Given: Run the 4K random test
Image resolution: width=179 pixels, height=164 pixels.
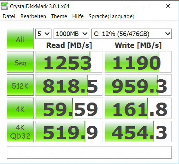Looking at the screenshot, I should [x=20, y=108].
